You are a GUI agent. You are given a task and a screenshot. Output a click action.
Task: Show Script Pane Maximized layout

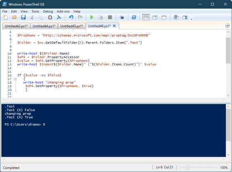point(164,17)
